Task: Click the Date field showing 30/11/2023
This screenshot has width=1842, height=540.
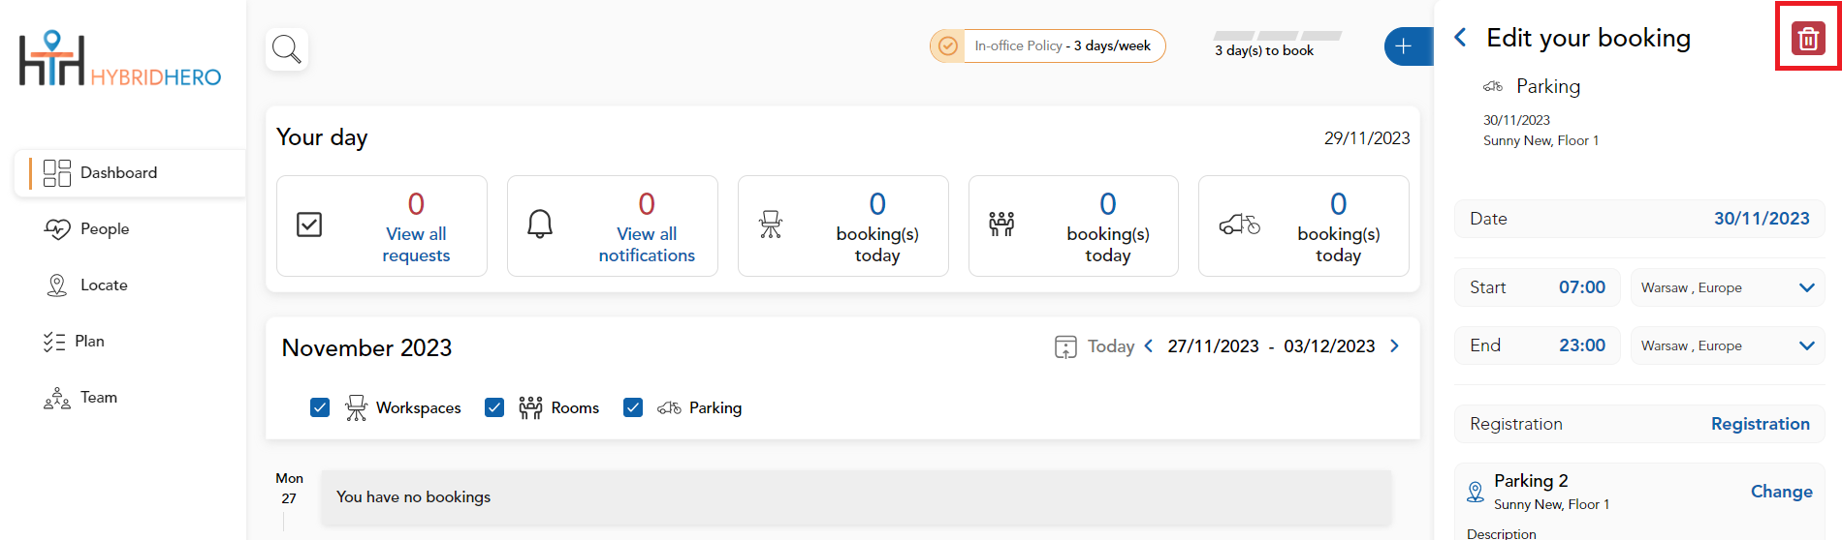Action: 1639,219
